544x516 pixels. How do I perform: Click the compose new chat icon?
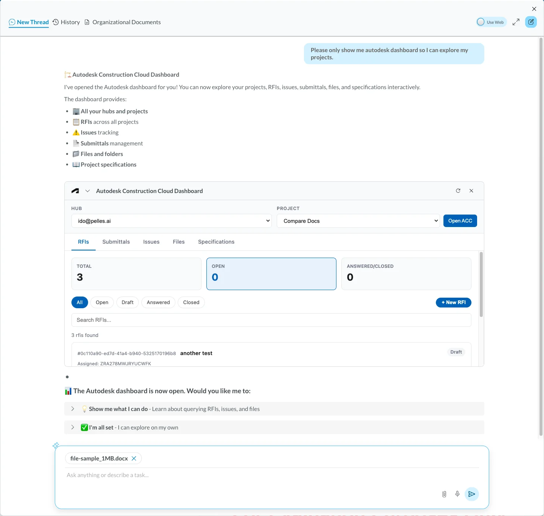coord(531,22)
